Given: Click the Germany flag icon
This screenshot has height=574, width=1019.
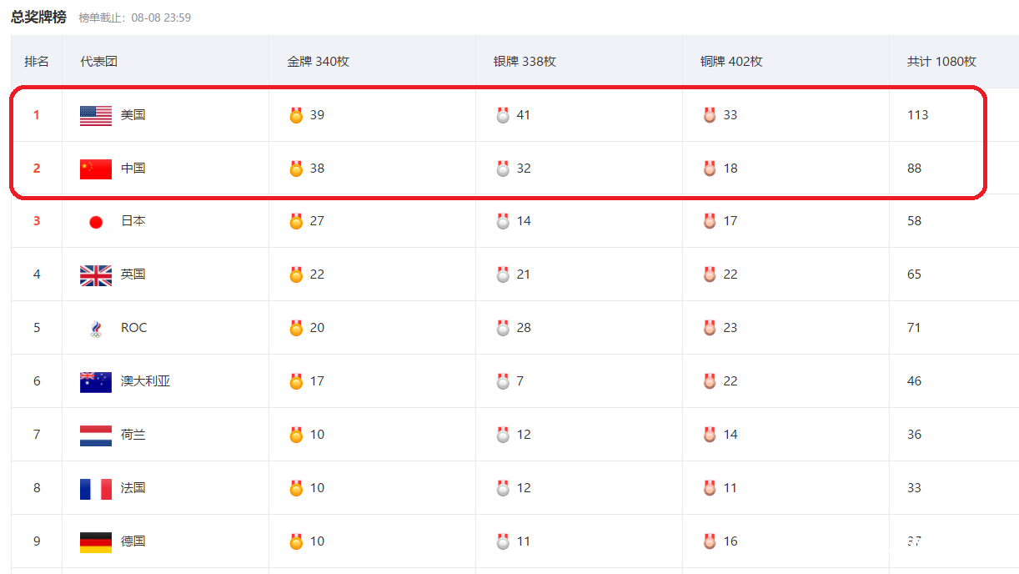Looking at the screenshot, I should pyautogui.click(x=95, y=541).
